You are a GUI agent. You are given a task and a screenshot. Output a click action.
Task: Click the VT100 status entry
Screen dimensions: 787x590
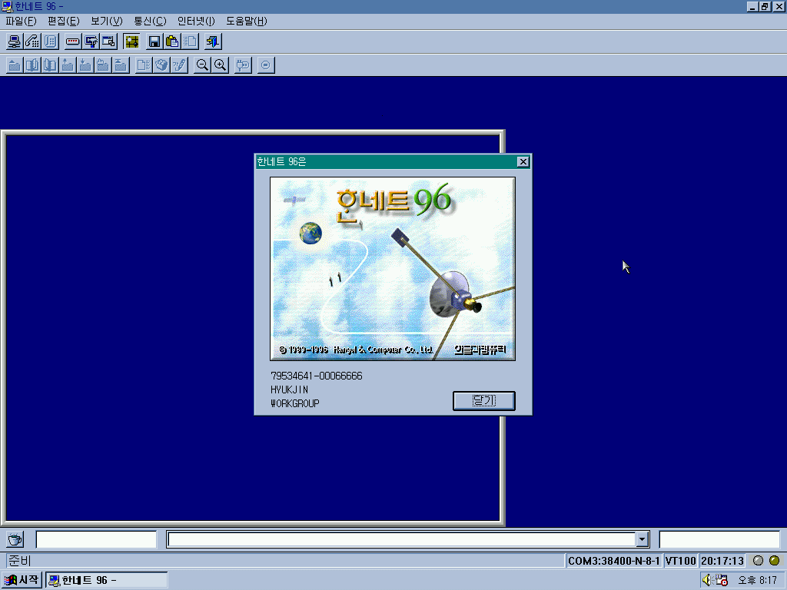tap(681, 561)
